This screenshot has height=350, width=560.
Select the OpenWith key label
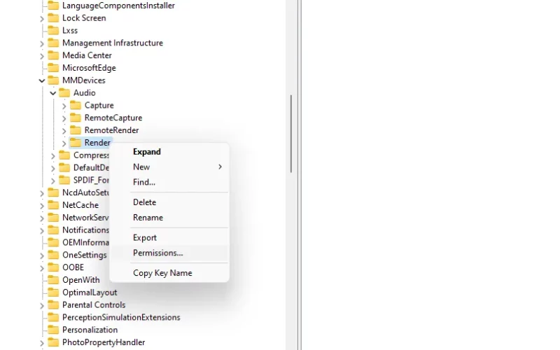[81, 279]
